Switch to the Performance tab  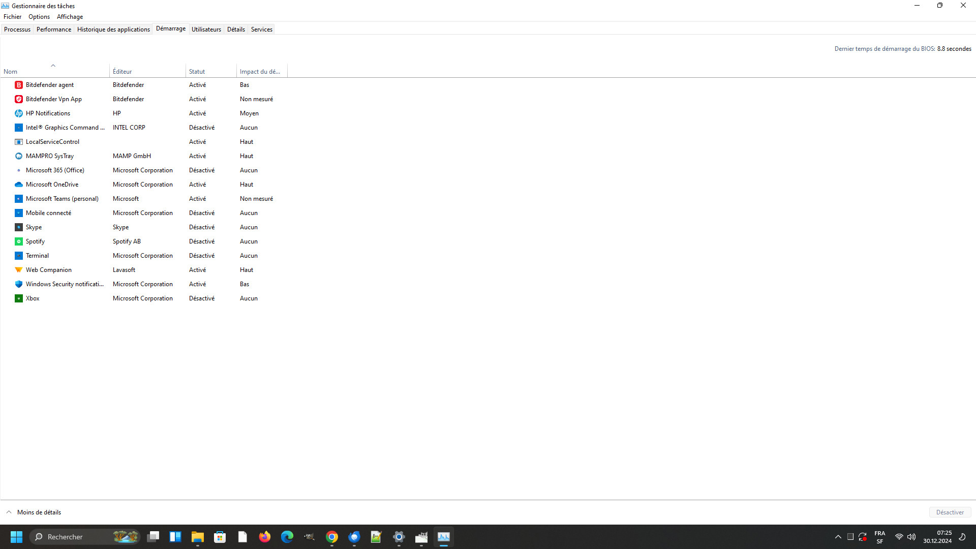click(x=54, y=29)
